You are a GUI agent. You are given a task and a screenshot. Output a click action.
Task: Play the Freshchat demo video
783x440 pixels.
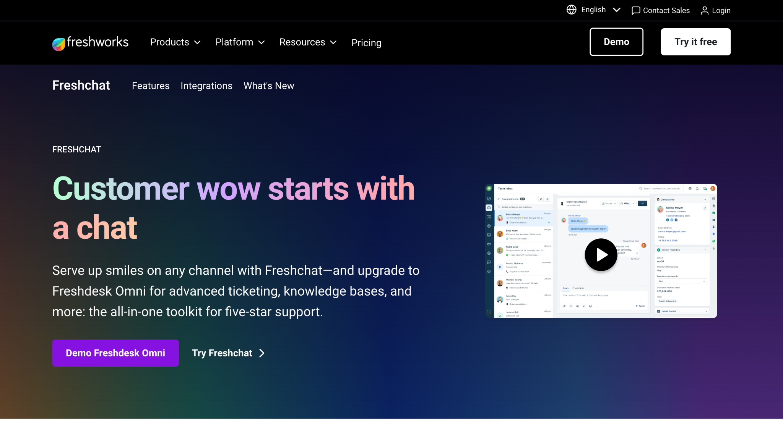tap(601, 255)
